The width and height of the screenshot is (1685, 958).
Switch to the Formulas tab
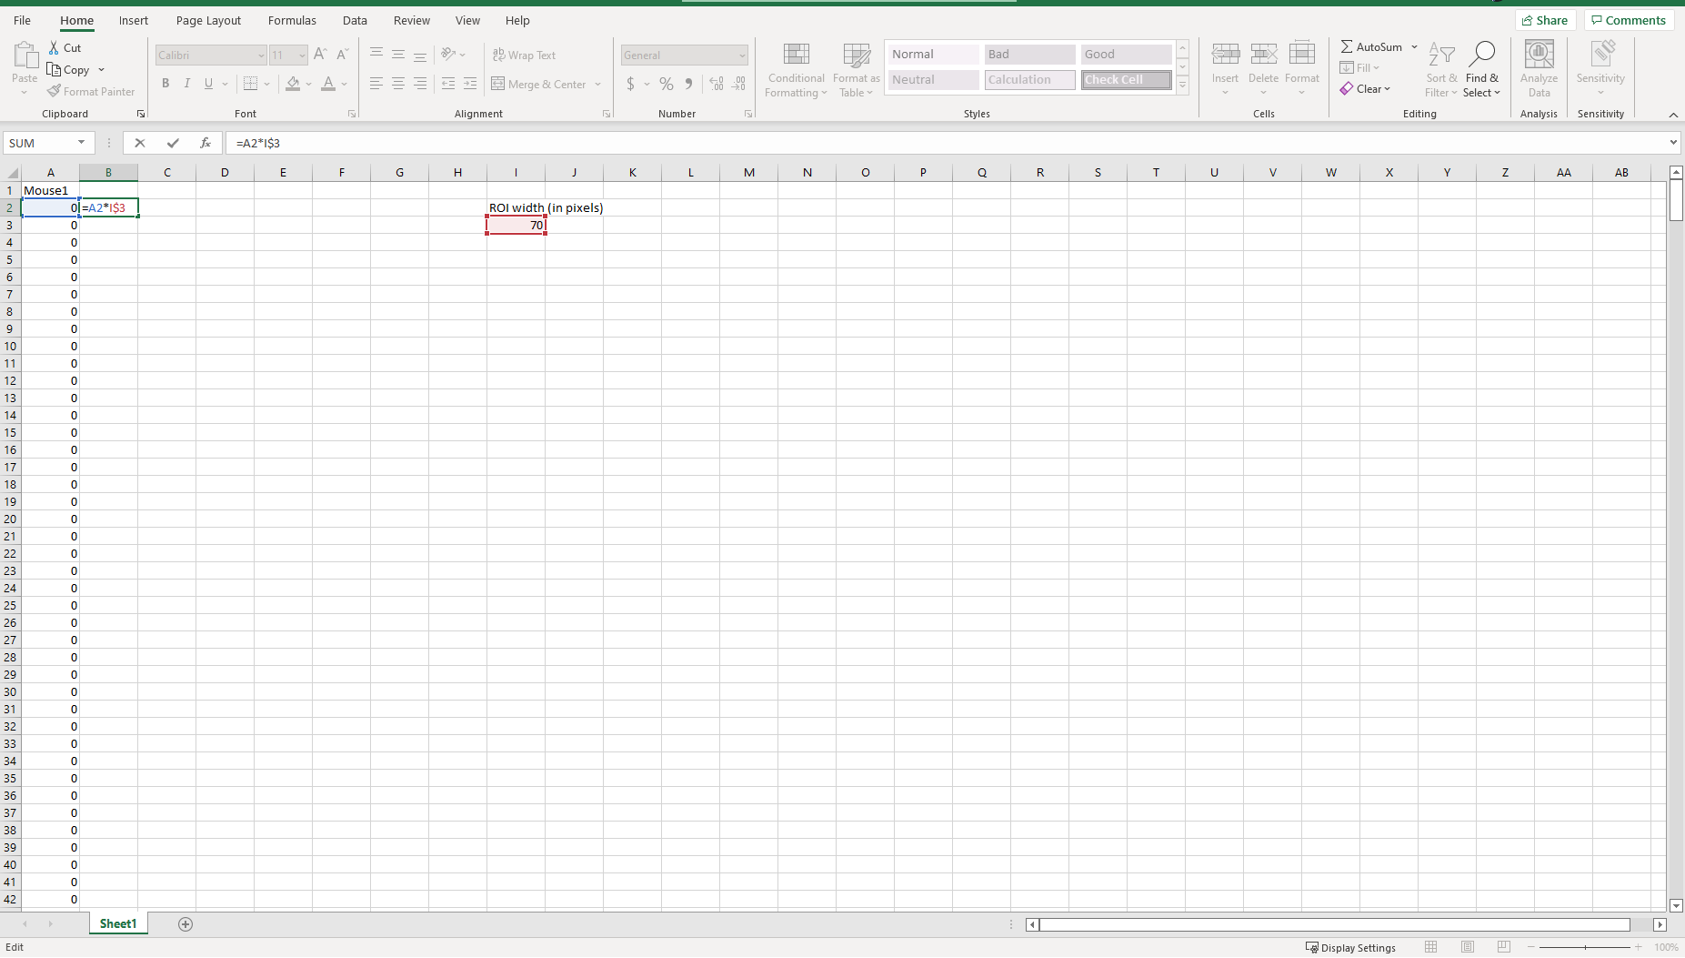tap(292, 20)
